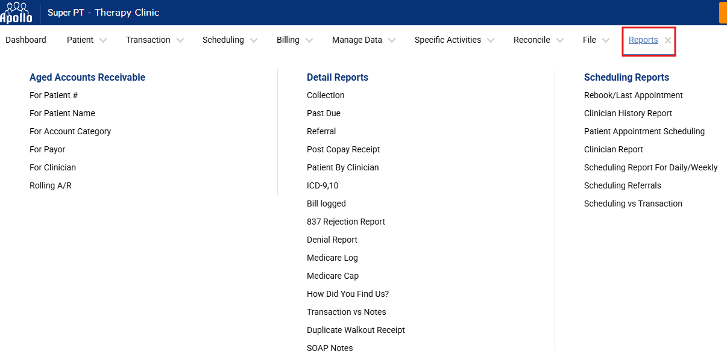Select Scheduling vs Transaction report
Image resolution: width=727 pixels, height=351 pixels.
(633, 203)
